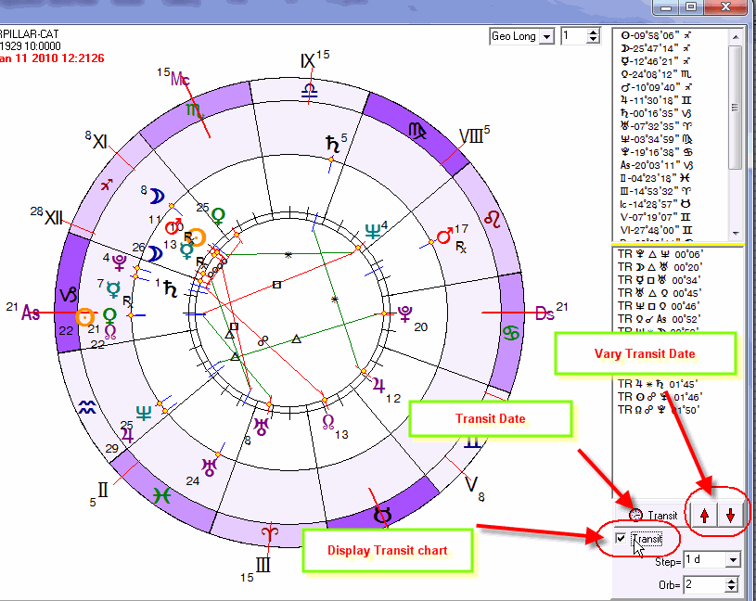Increase the Orb value with the up spinner
Image resolution: width=756 pixels, height=601 pixels.
(x=733, y=581)
